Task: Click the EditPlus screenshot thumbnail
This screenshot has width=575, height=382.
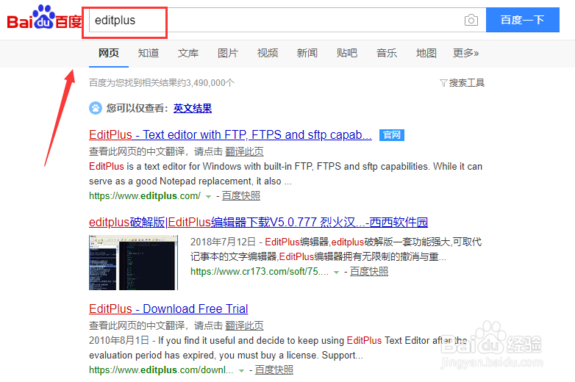Action: 134,262
